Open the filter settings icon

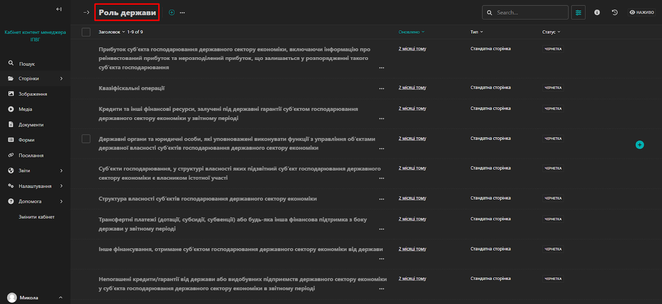(x=578, y=12)
